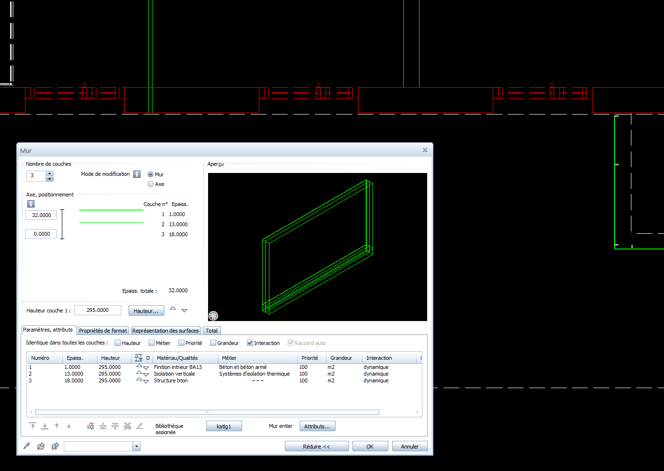Decrease the Nombre de couches spinner
Image resolution: width=664 pixels, height=471 pixels.
point(50,179)
